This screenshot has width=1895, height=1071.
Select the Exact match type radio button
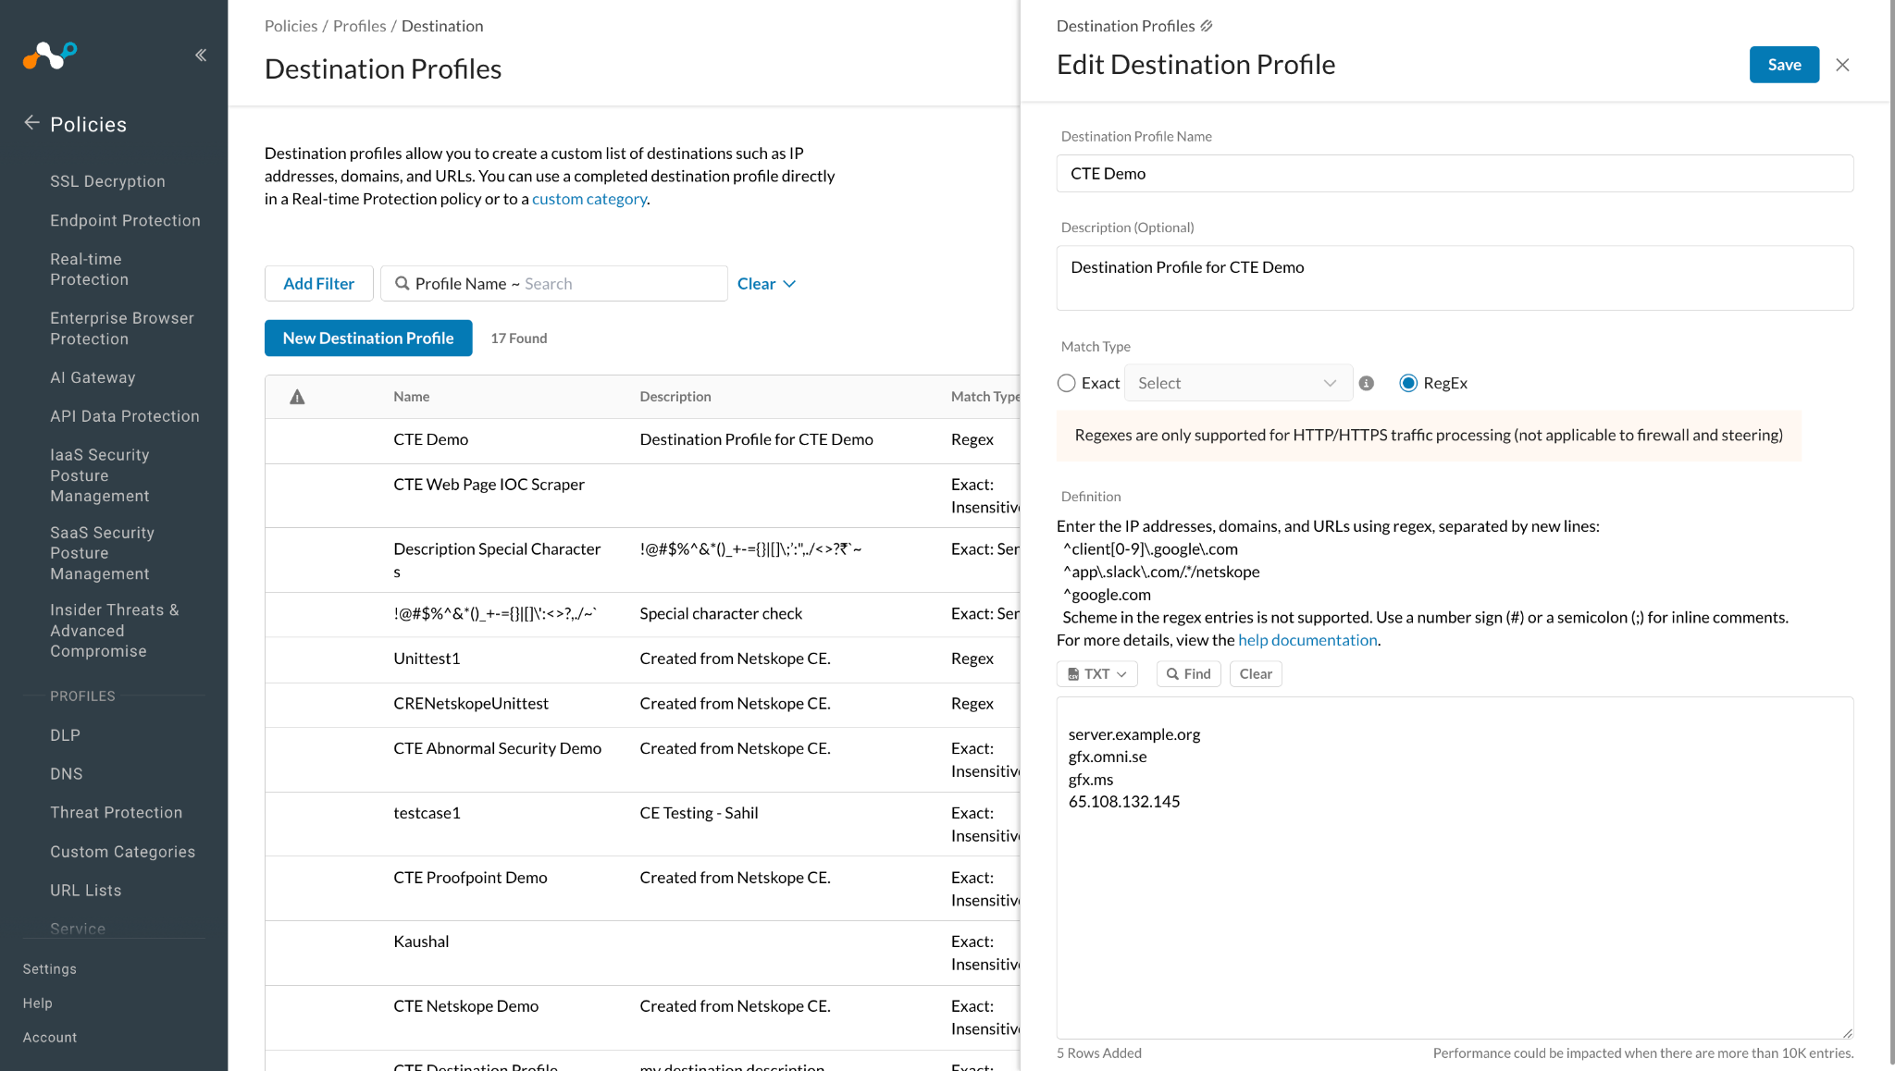1067,383
